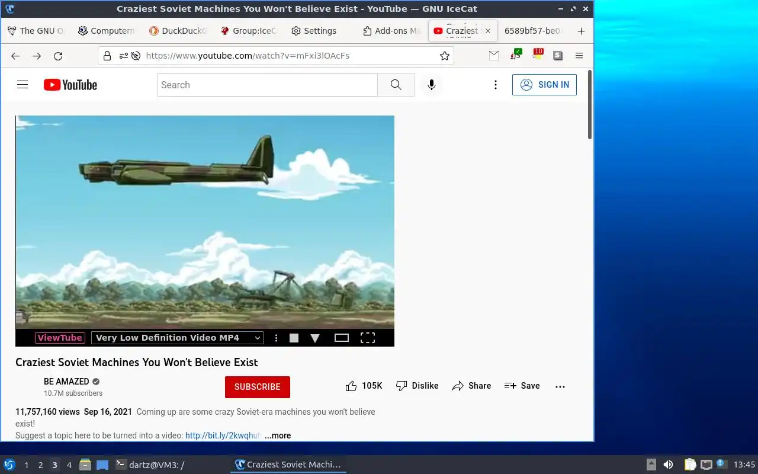The width and height of the screenshot is (758, 474).
Task: Open permissions icon in the address bar
Action: [x=123, y=56]
